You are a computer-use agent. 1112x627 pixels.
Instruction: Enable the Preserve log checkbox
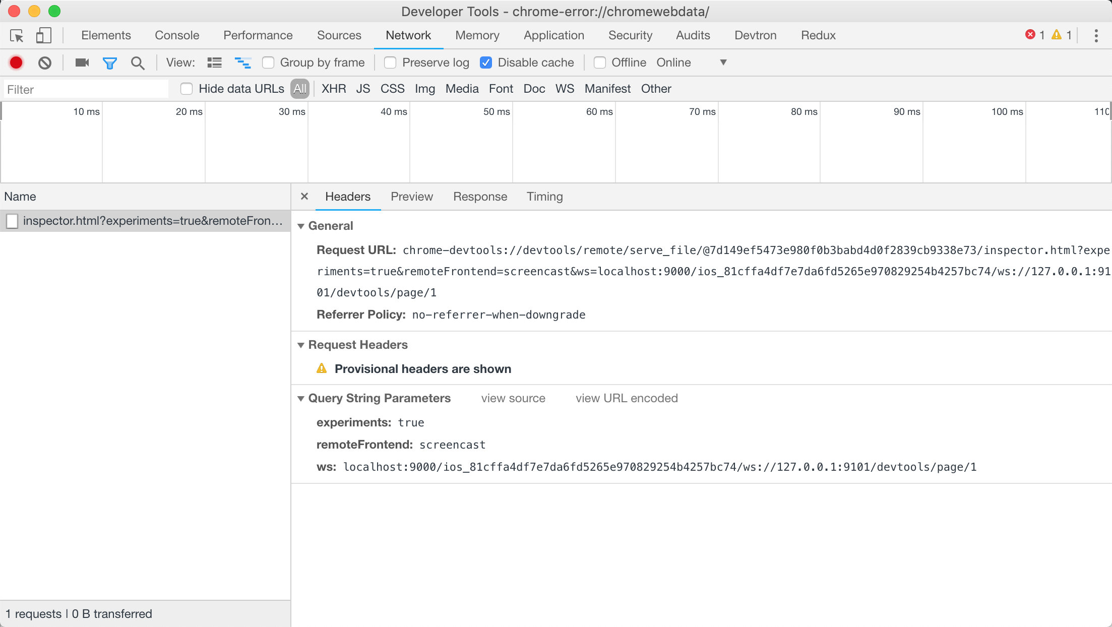pyautogui.click(x=390, y=62)
